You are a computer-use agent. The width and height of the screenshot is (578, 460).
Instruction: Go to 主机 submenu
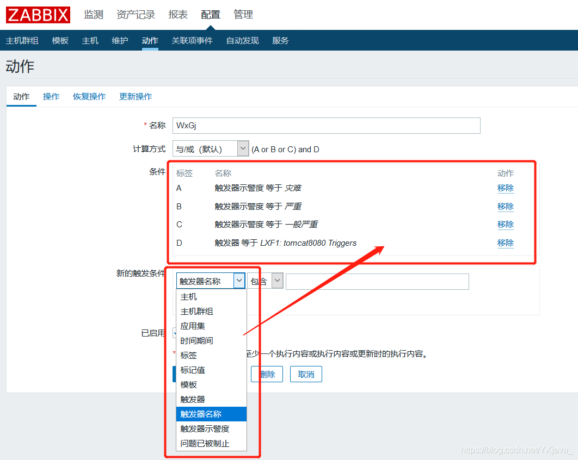tap(90, 41)
